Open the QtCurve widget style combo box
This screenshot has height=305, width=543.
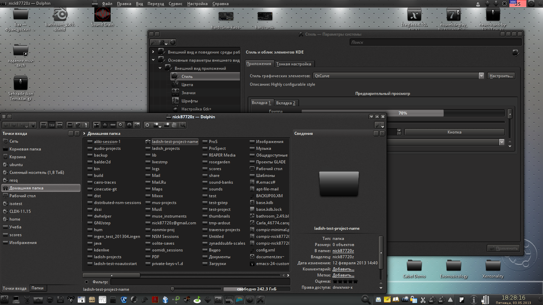point(398,76)
